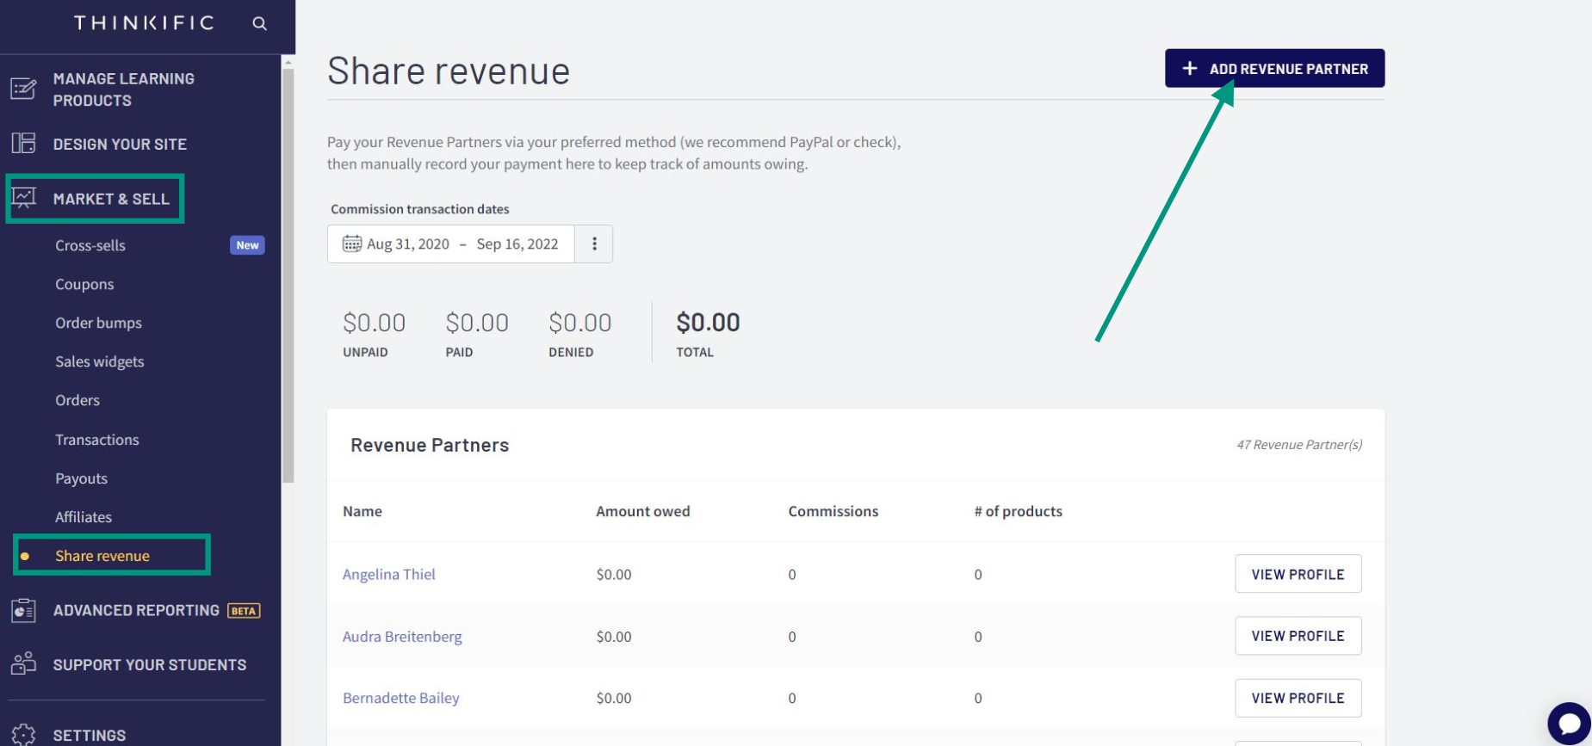
Task: Open Bernadette Bailey partner link
Action: [x=401, y=698]
